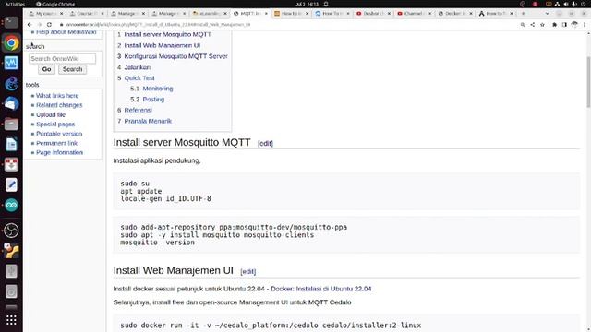Jump to contents entry Install server Mosquitto MQTT
The width and height of the screenshot is (591, 332).
click(168, 34)
